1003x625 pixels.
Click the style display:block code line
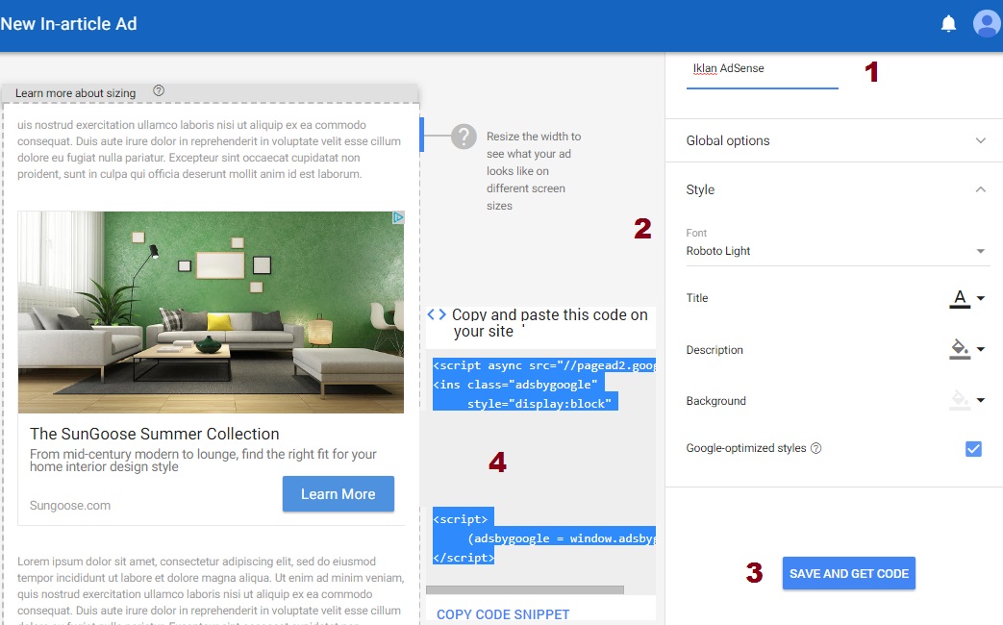click(539, 404)
